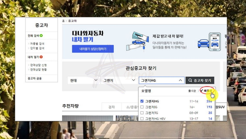Viewport: 246px width, 139px height.
Task: Click the 홈 breadcrumb link
Action: coord(63,21)
